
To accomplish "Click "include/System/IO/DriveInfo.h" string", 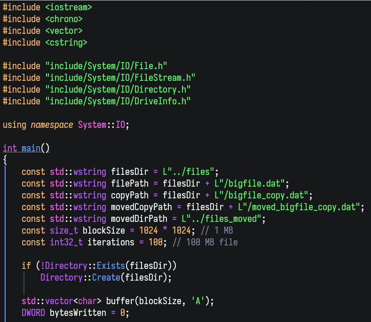I will [118, 101].
